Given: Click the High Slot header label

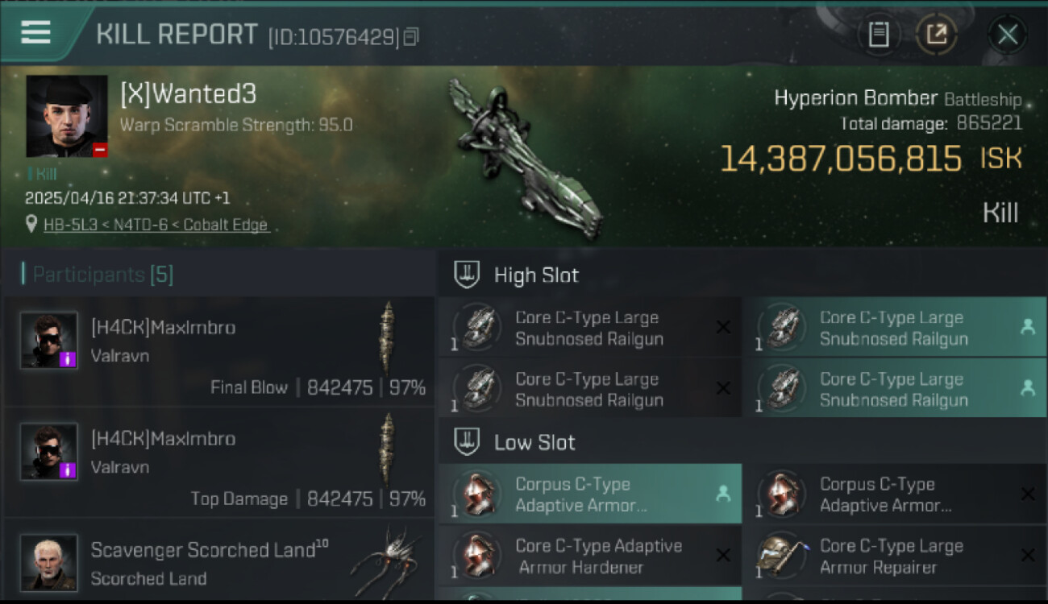Looking at the screenshot, I should (536, 275).
